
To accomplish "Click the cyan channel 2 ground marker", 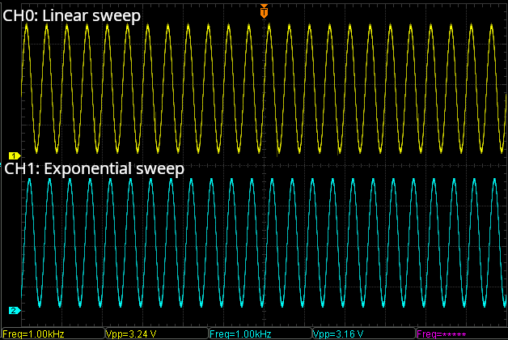I will 15,311.
